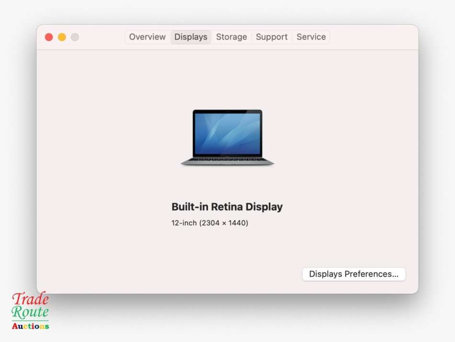
Task: Click the grey zoom traffic light button
Action: (75, 37)
